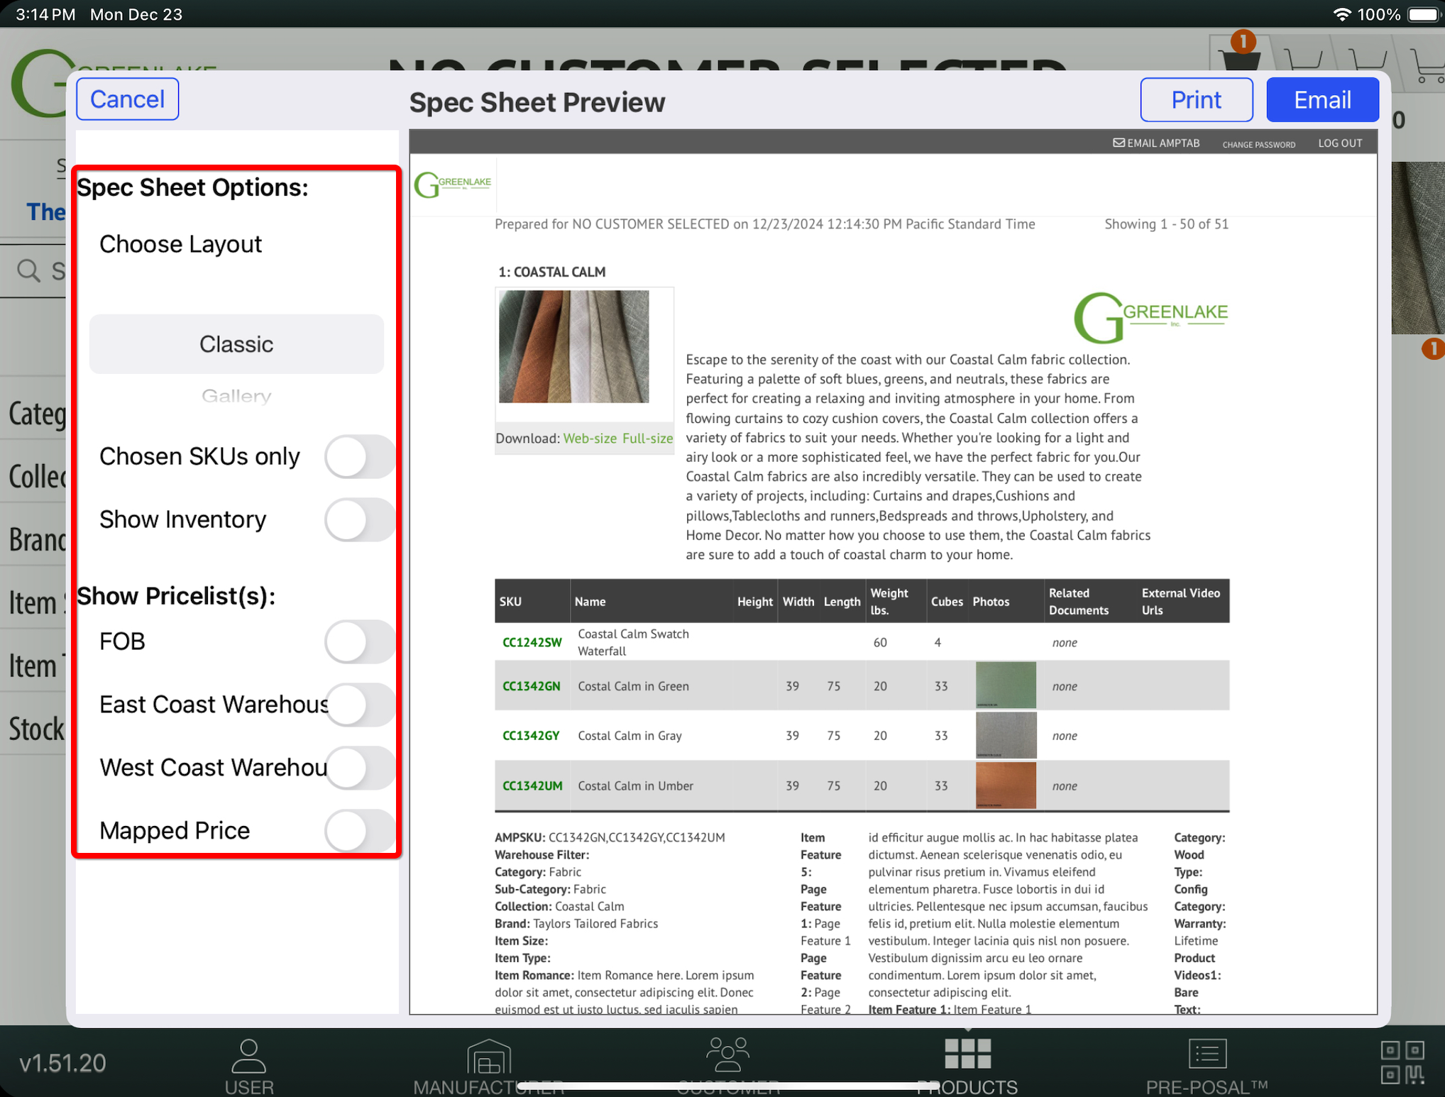The image size is (1445, 1097).
Task: Tap the QR code scanner icon
Action: pos(1402,1062)
